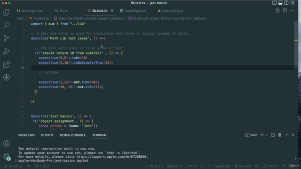Click the eye icon in status bar
Image resolution: width=301 pixels, height=169 pixels.
click(x=29, y=166)
